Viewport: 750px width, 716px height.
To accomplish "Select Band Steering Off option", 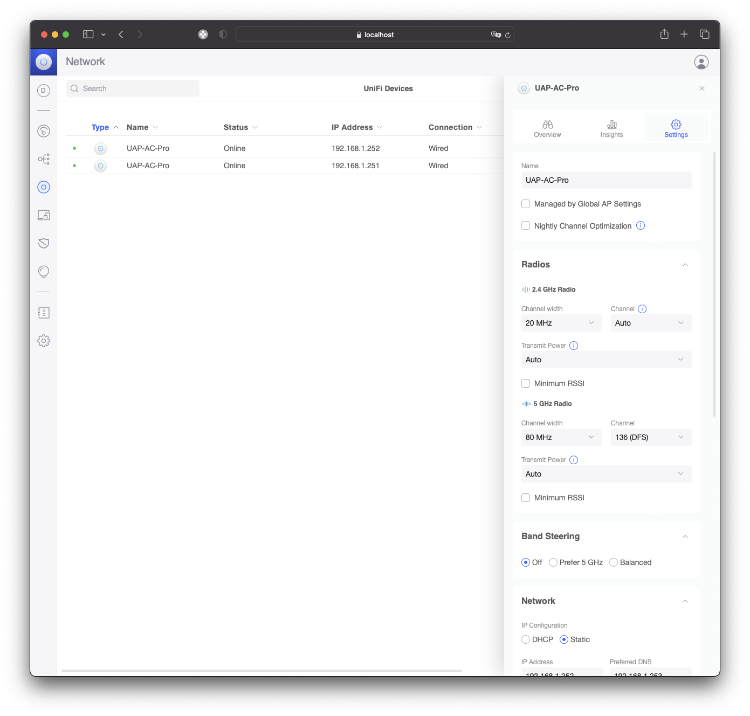I will click(x=526, y=562).
